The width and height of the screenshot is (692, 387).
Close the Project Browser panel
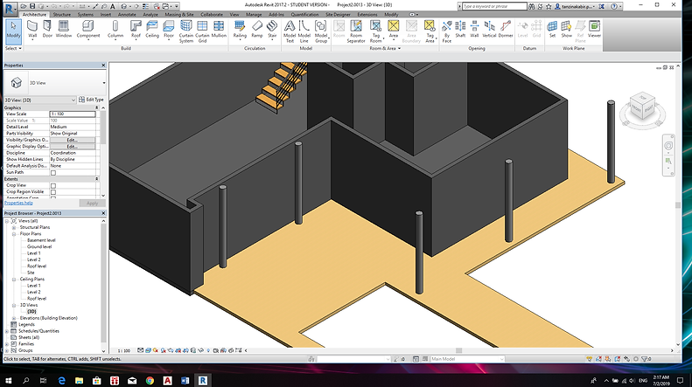[103, 213]
